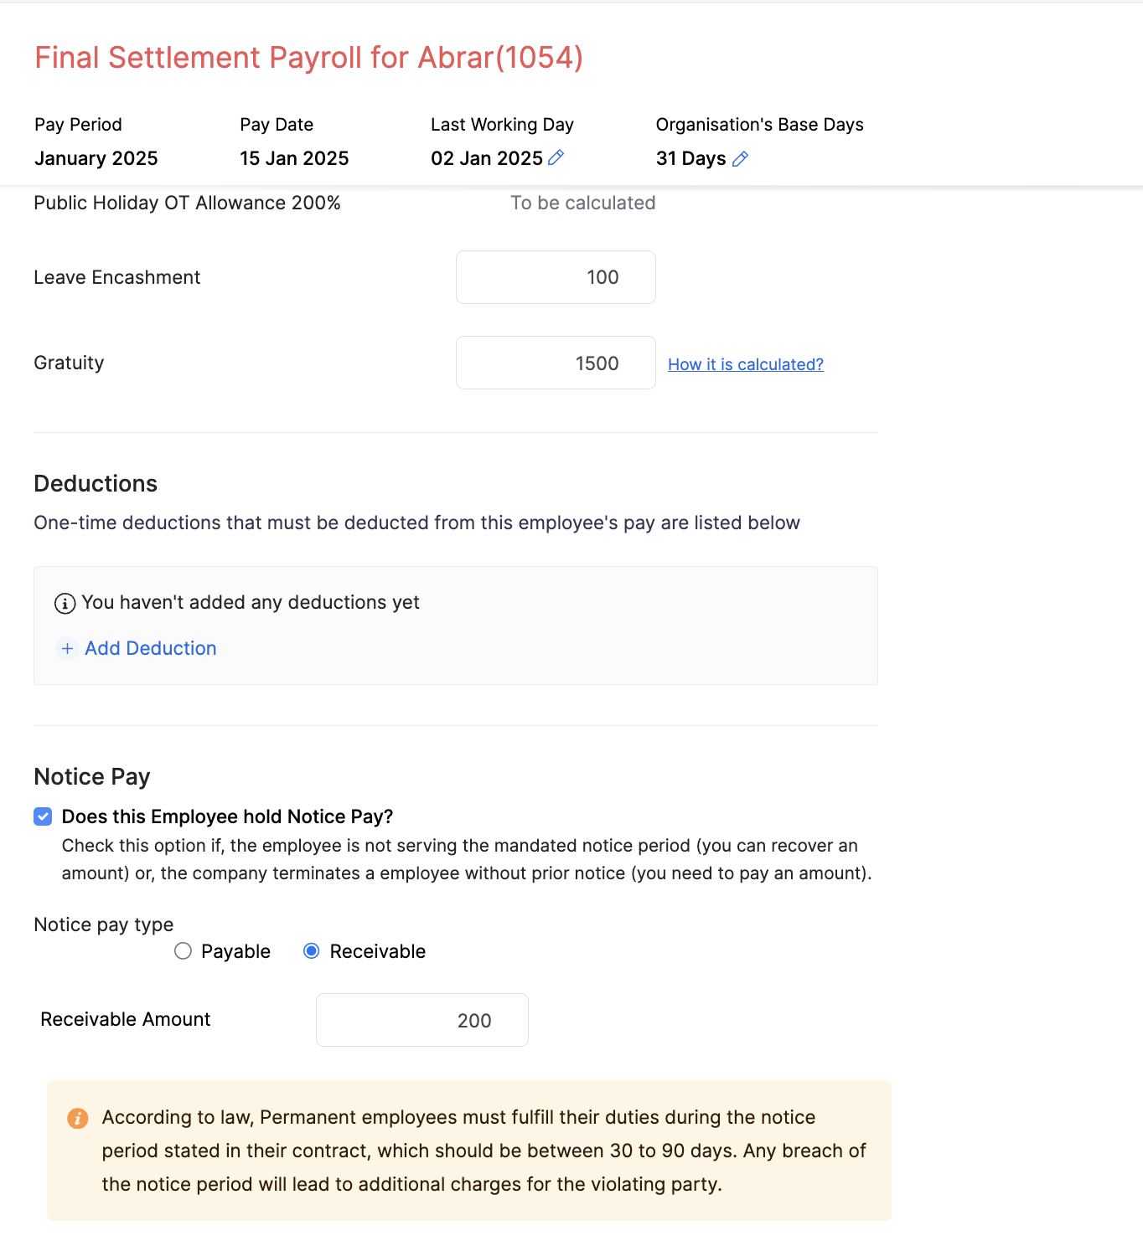Click the 'To be calculated' OT allowance text

click(x=582, y=203)
